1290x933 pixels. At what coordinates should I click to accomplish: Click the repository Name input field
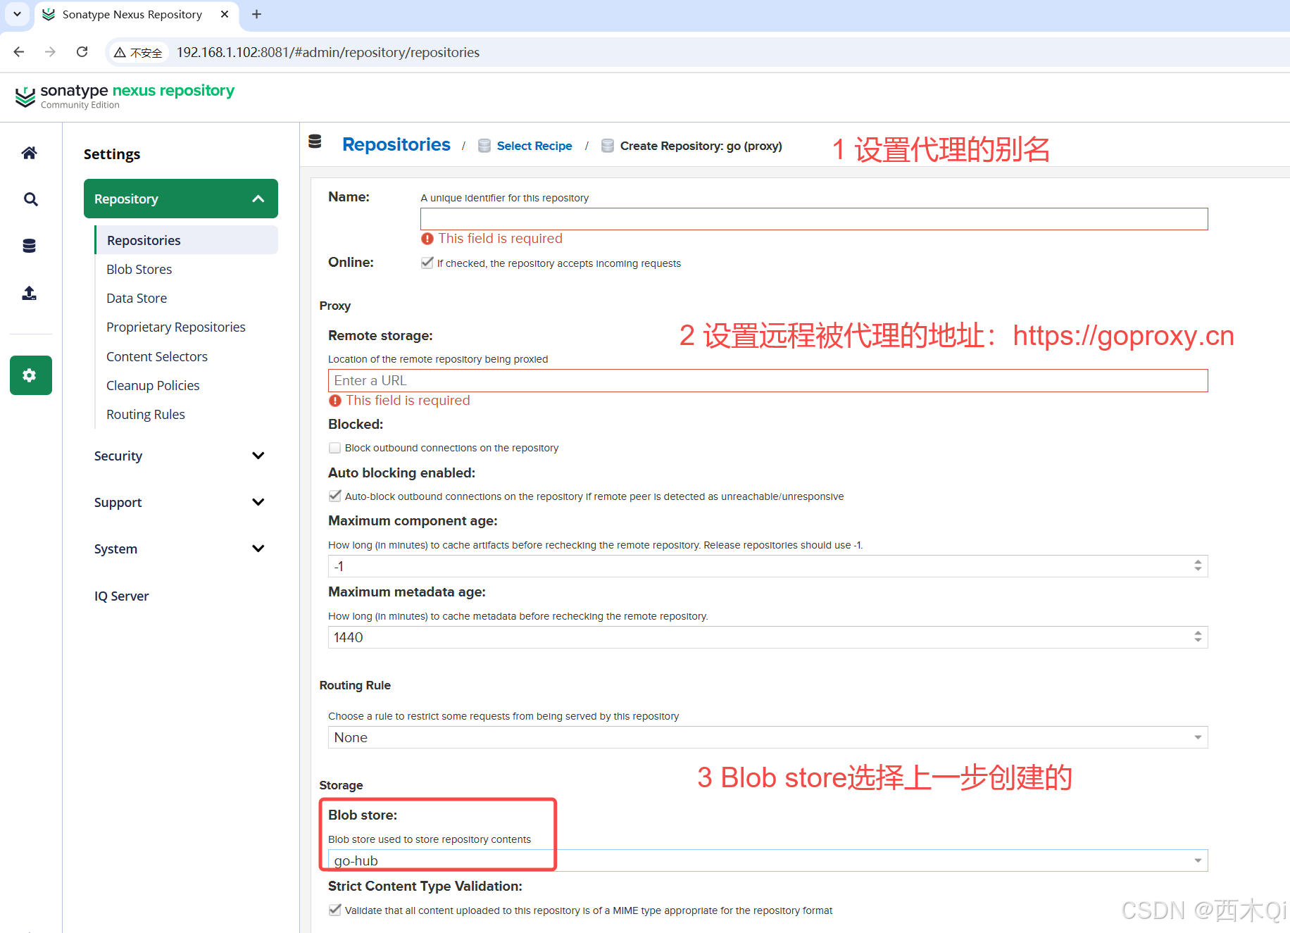click(x=814, y=219)
